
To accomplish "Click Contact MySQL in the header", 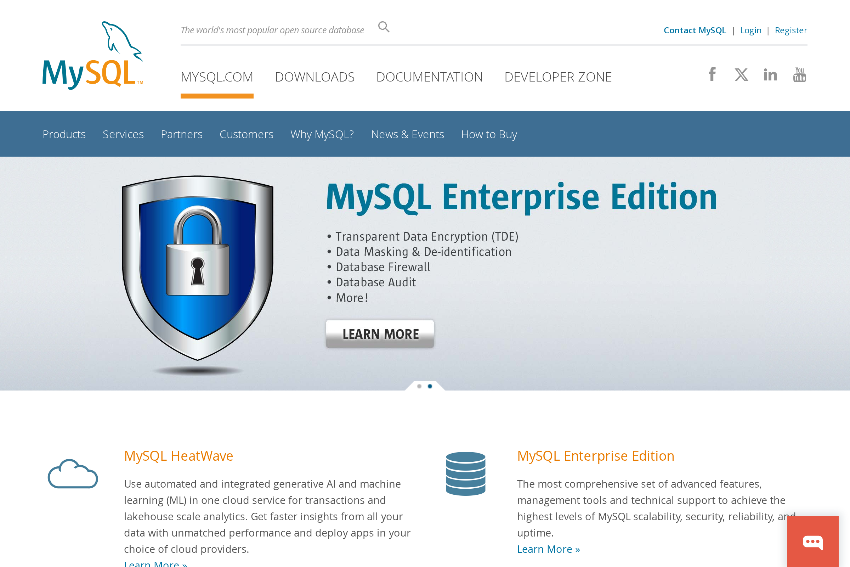I will coord(695,30).
